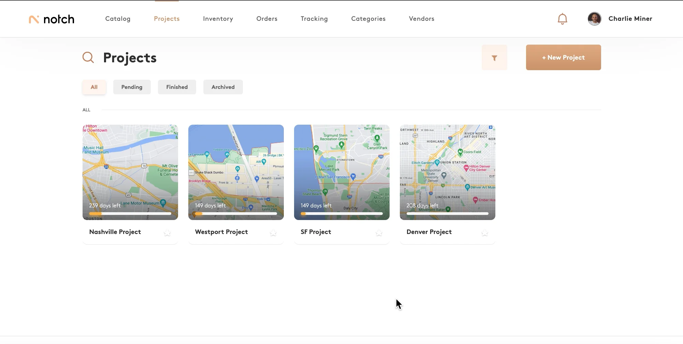Star the Nashville Project
The width and height of the screenshot is (683, 344).
[x=167, y=233]
